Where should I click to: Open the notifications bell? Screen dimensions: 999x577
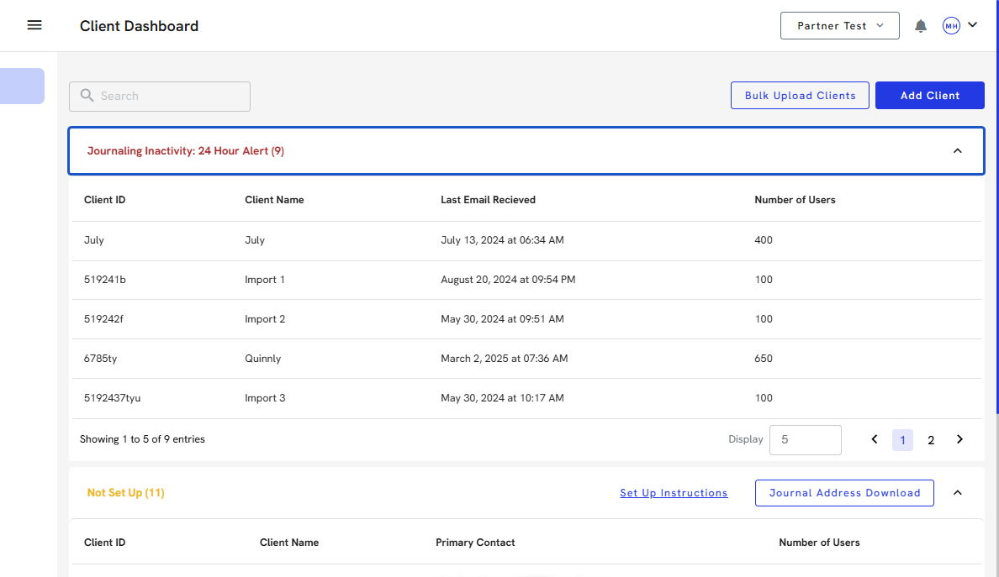click(921, 26)
